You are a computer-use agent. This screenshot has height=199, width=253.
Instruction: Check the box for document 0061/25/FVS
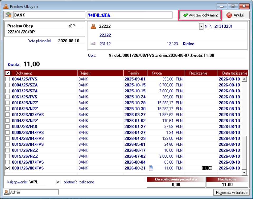point(7,97)
